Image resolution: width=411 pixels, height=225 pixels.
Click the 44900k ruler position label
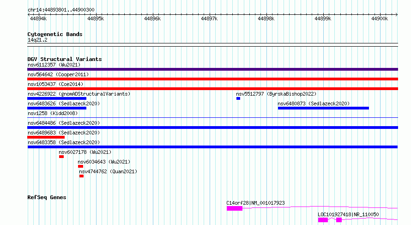coord(380,18)
